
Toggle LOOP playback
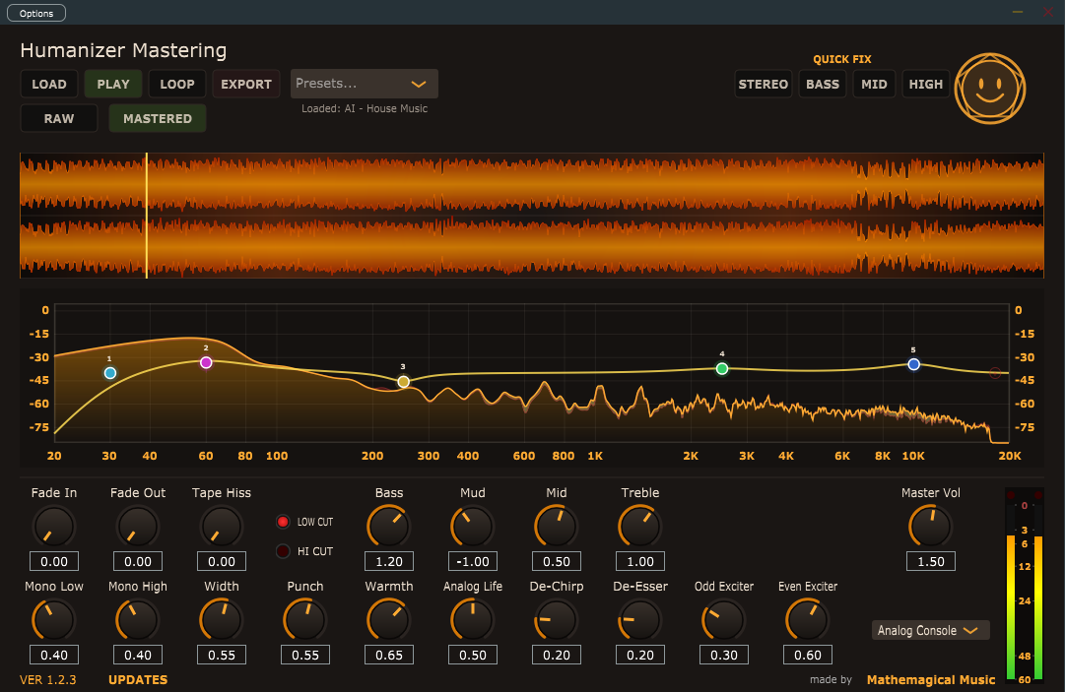(x=177, y=84)
